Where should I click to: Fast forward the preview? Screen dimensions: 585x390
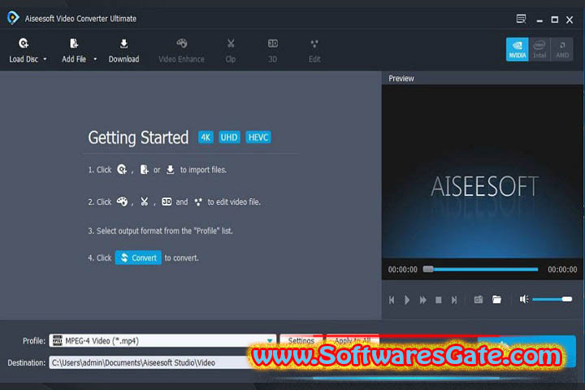point(422,300)
